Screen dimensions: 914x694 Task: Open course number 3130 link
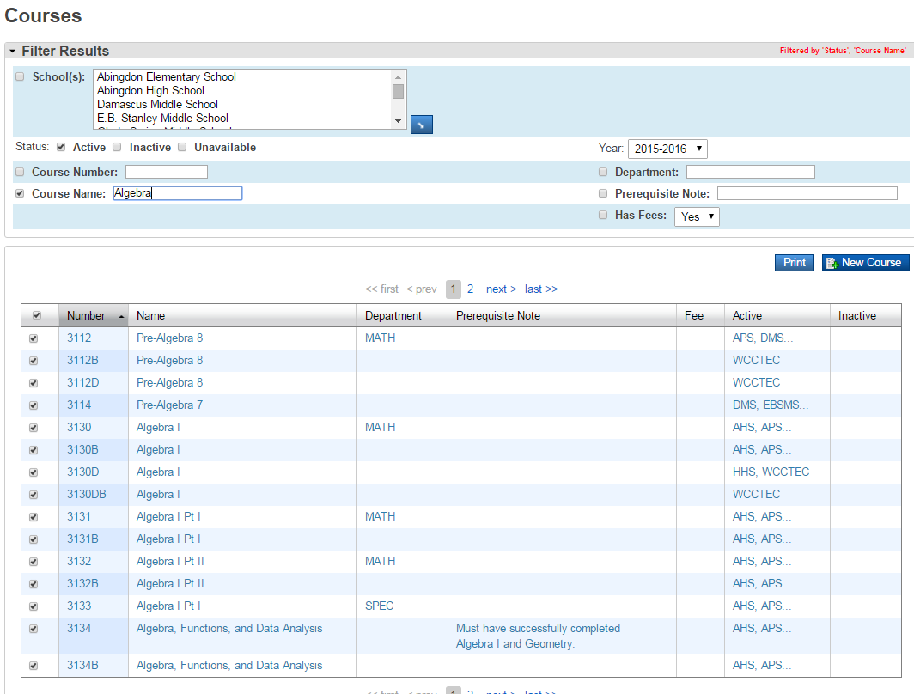(79, 427)
